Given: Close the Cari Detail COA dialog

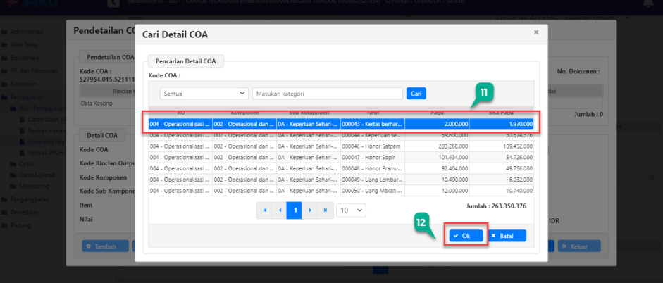Looking at the screenshot, I should pos(535,32).
